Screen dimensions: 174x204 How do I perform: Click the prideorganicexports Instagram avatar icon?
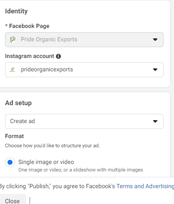13,70
